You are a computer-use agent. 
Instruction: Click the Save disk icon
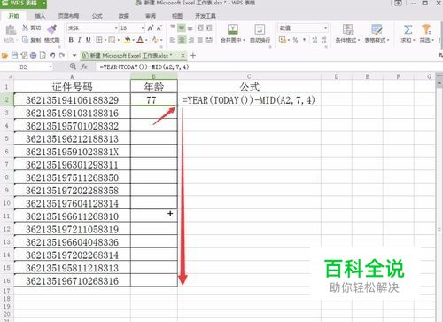click(14, 55)
